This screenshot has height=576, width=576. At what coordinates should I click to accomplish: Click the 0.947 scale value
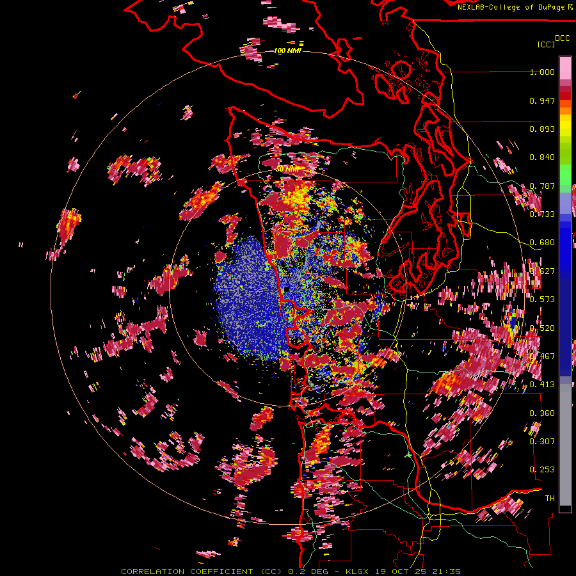click(x=542, y=100)
